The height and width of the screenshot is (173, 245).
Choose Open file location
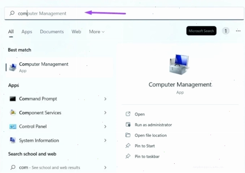[x=151, y=135]
